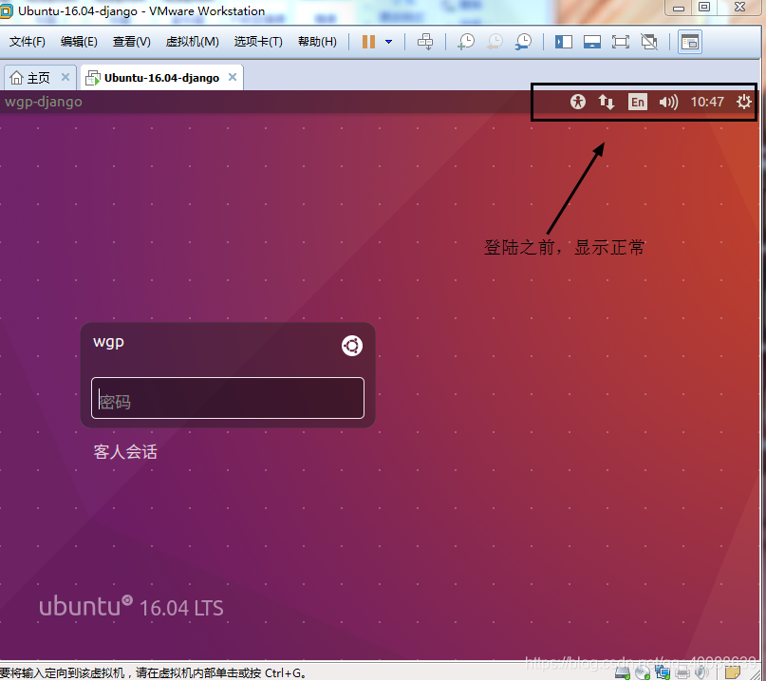Enter full screen mode
This screenshot has height=681, width=766.
(x=621, y=42)
